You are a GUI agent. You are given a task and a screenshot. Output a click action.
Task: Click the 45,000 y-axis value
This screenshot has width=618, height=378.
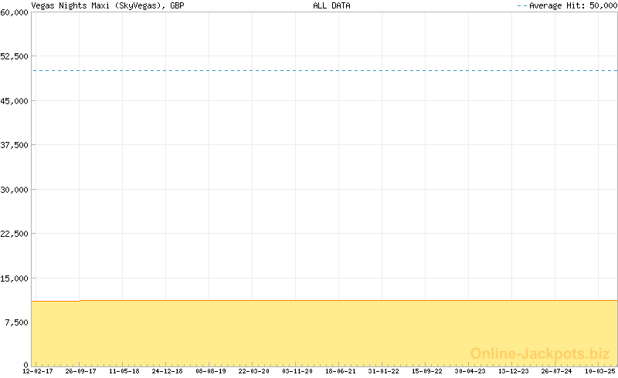coord(15,100)
